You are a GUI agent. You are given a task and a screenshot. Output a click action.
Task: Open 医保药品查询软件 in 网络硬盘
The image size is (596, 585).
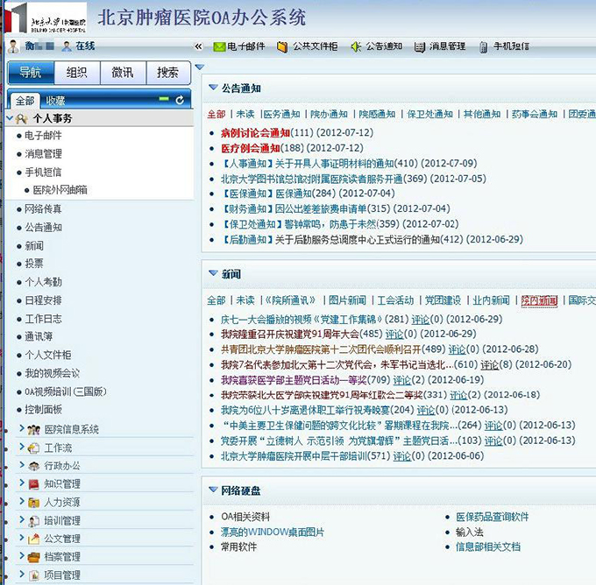(493, 517)
